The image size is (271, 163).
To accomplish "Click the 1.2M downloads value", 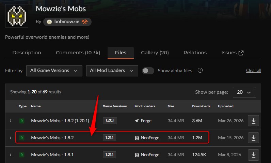I will coord(197,138).
